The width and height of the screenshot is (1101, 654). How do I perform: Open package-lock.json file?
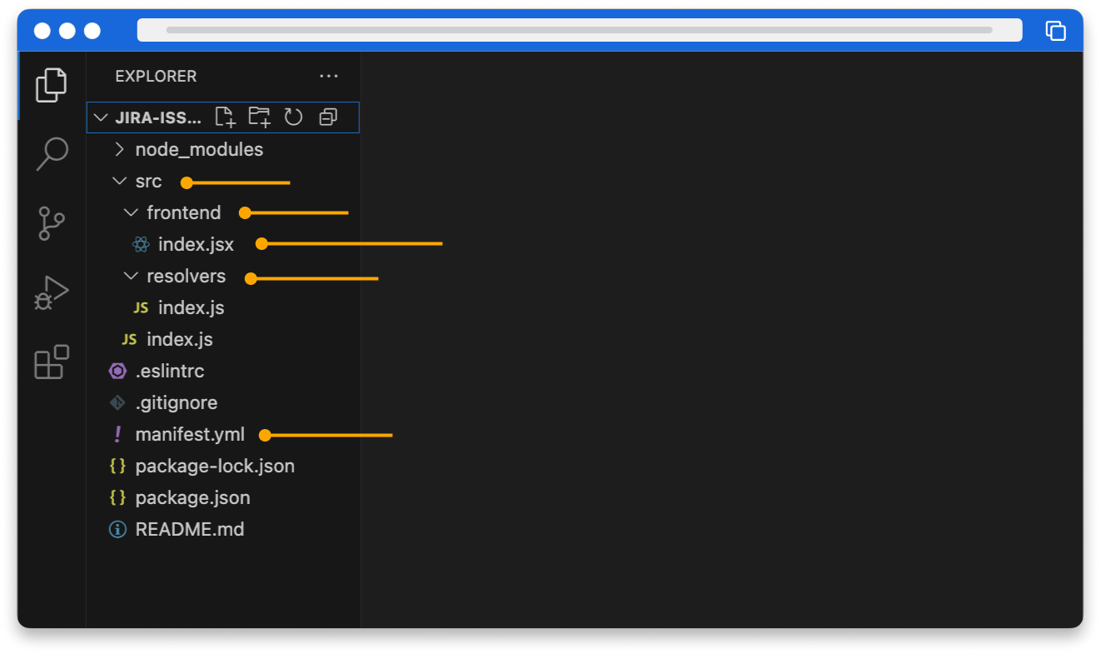215,467
